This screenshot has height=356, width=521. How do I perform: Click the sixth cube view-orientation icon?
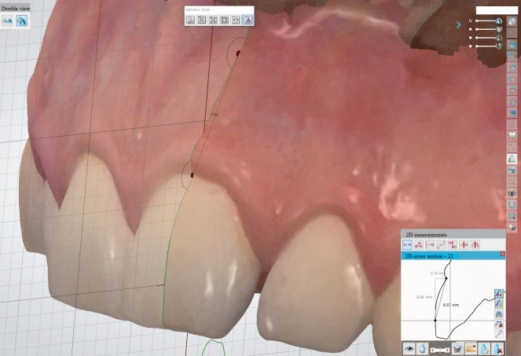click(512, 101)
